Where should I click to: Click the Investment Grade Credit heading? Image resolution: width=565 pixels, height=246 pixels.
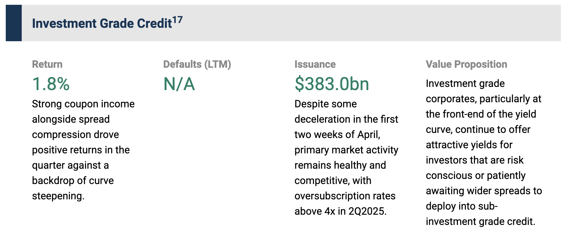pos(102,24)
